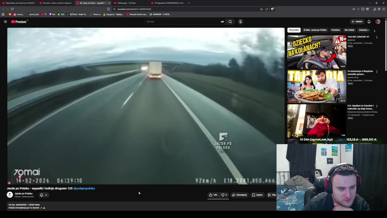Open the YouTube hamburger guide menu
Screen dimensions: 387x218
(x=5, y=21)
